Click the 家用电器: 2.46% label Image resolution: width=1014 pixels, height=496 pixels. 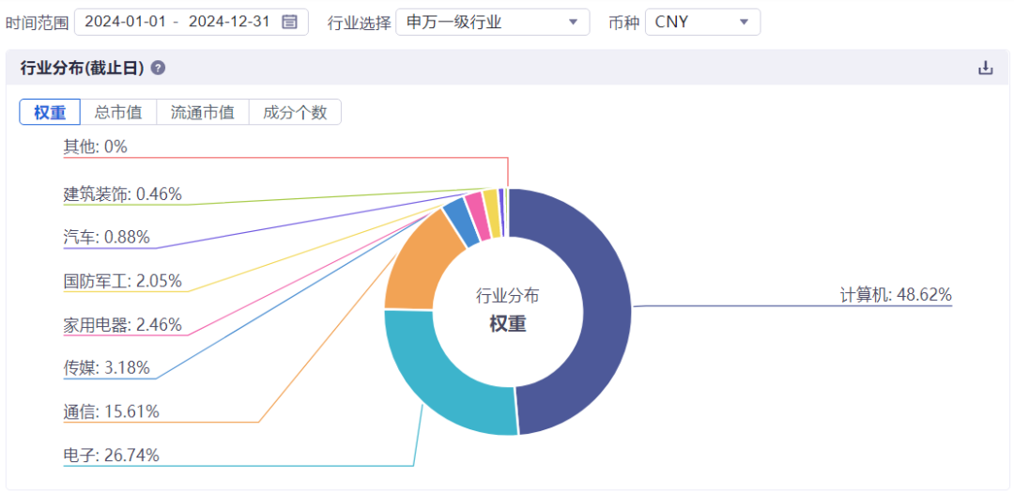pos(123,325)
